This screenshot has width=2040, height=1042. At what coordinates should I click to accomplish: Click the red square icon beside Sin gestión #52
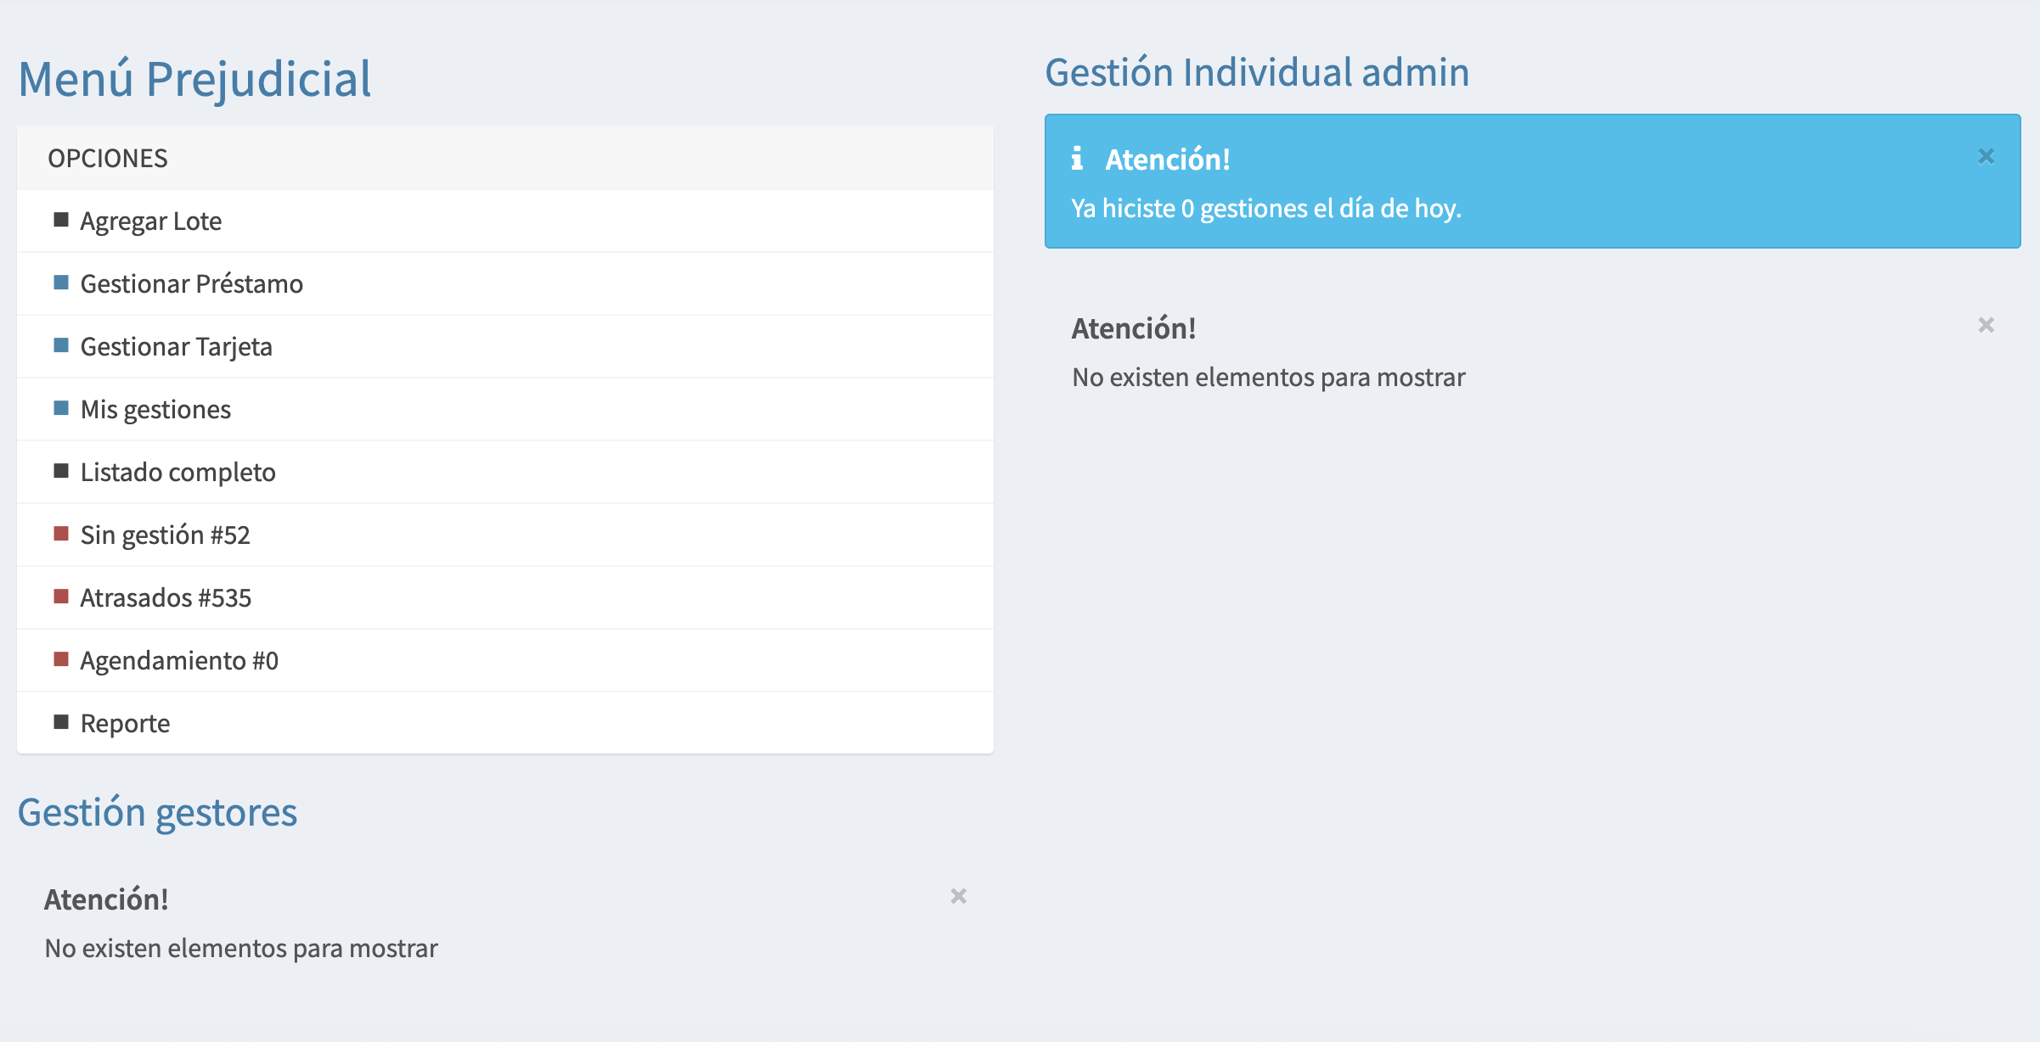pos(61,535)
